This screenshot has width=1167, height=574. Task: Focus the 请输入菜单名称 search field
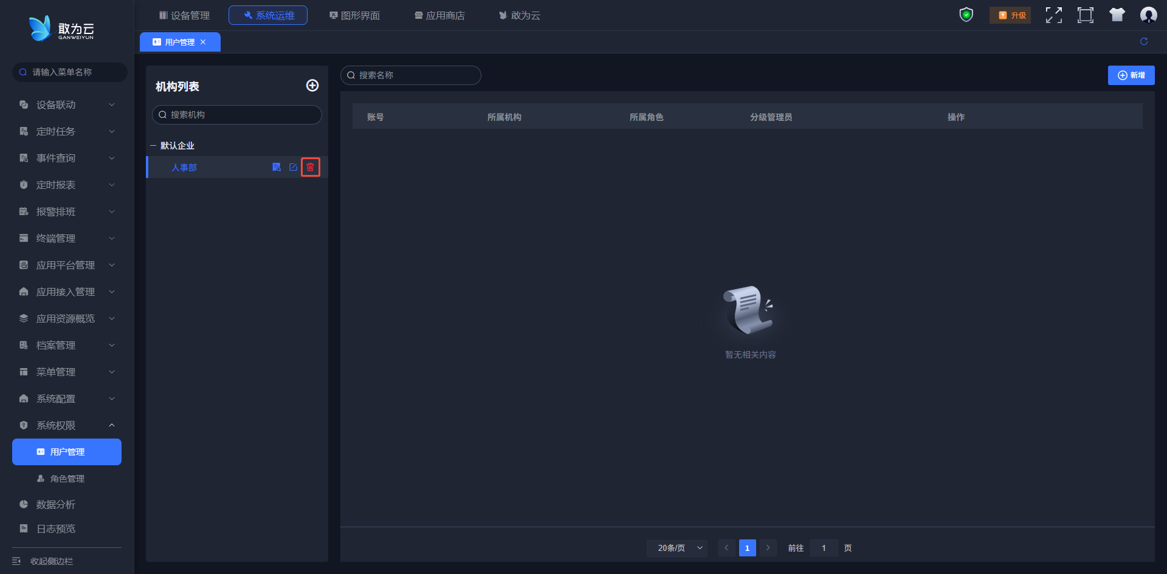point(70,72)
